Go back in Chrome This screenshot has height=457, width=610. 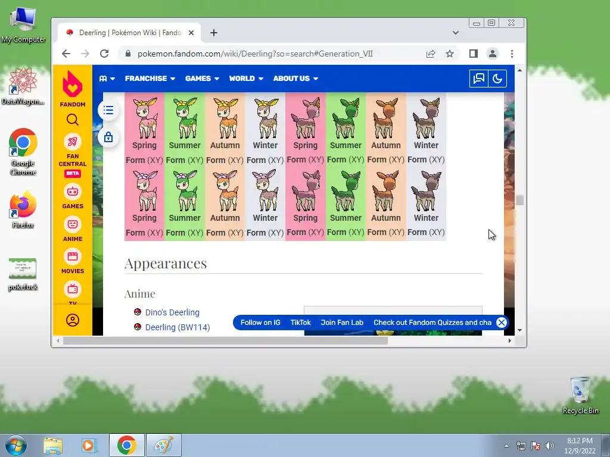pyautogui.click(x=66, y=54)
